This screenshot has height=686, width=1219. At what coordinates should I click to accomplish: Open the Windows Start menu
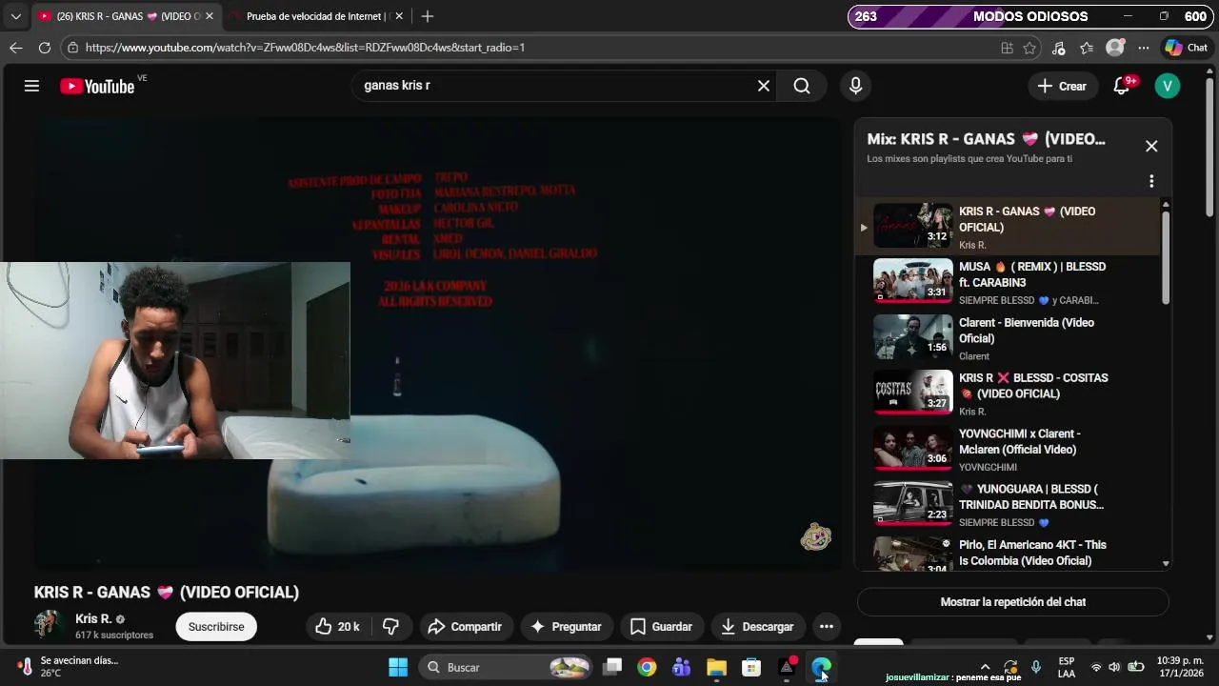pos(398,667)
